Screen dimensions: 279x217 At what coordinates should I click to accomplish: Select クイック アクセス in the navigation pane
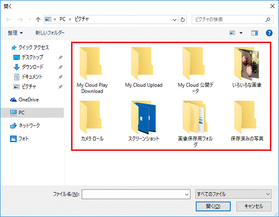point(30,48)
